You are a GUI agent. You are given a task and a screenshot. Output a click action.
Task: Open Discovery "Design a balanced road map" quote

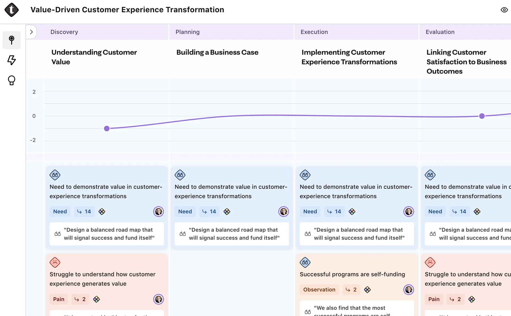pos(107,234)
